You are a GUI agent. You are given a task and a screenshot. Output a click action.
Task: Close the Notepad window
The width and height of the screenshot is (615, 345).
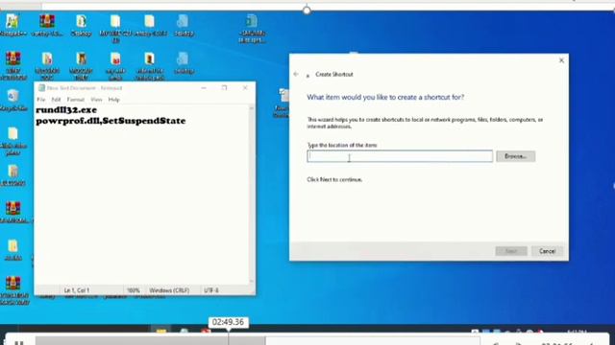[245, 87]
